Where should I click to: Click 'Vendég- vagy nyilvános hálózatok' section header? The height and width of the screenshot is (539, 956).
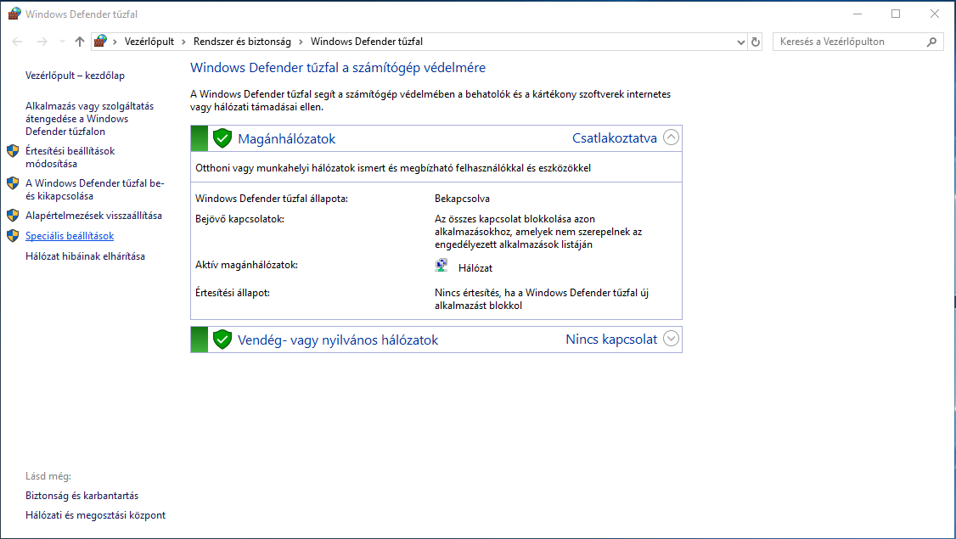tap(338, 340)
